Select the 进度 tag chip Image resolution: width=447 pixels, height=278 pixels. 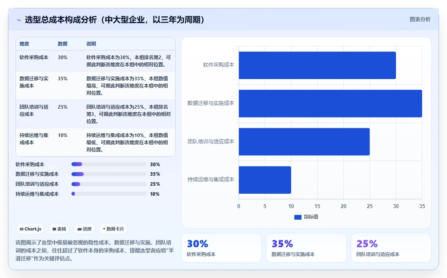pos(84,229)
